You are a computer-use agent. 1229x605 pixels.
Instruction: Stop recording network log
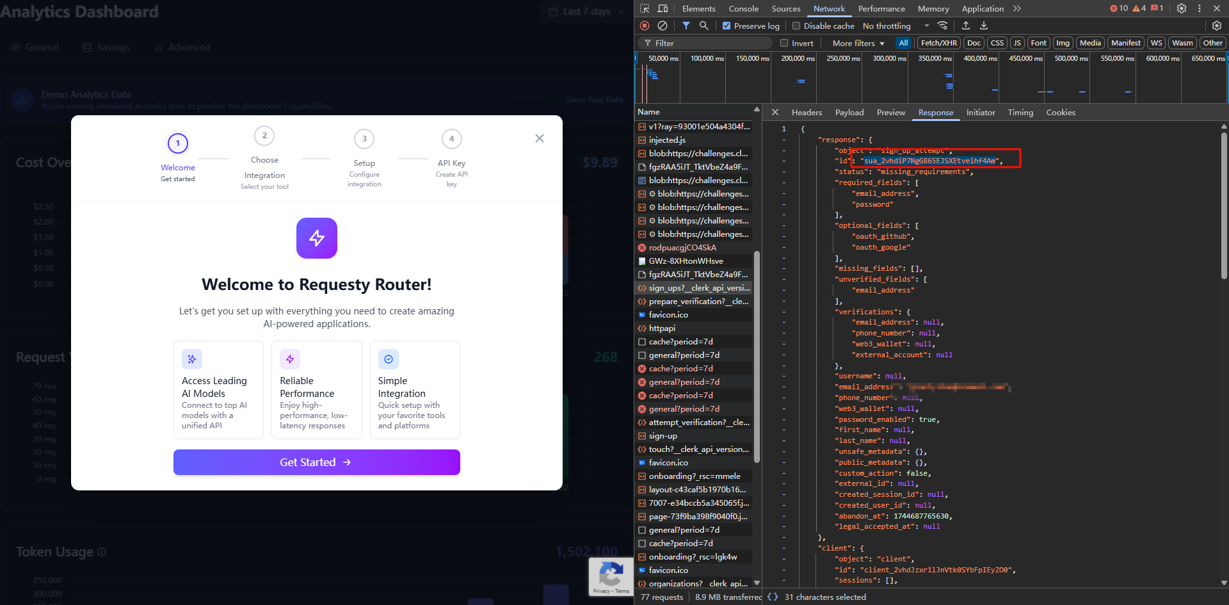tap(645, 26)
